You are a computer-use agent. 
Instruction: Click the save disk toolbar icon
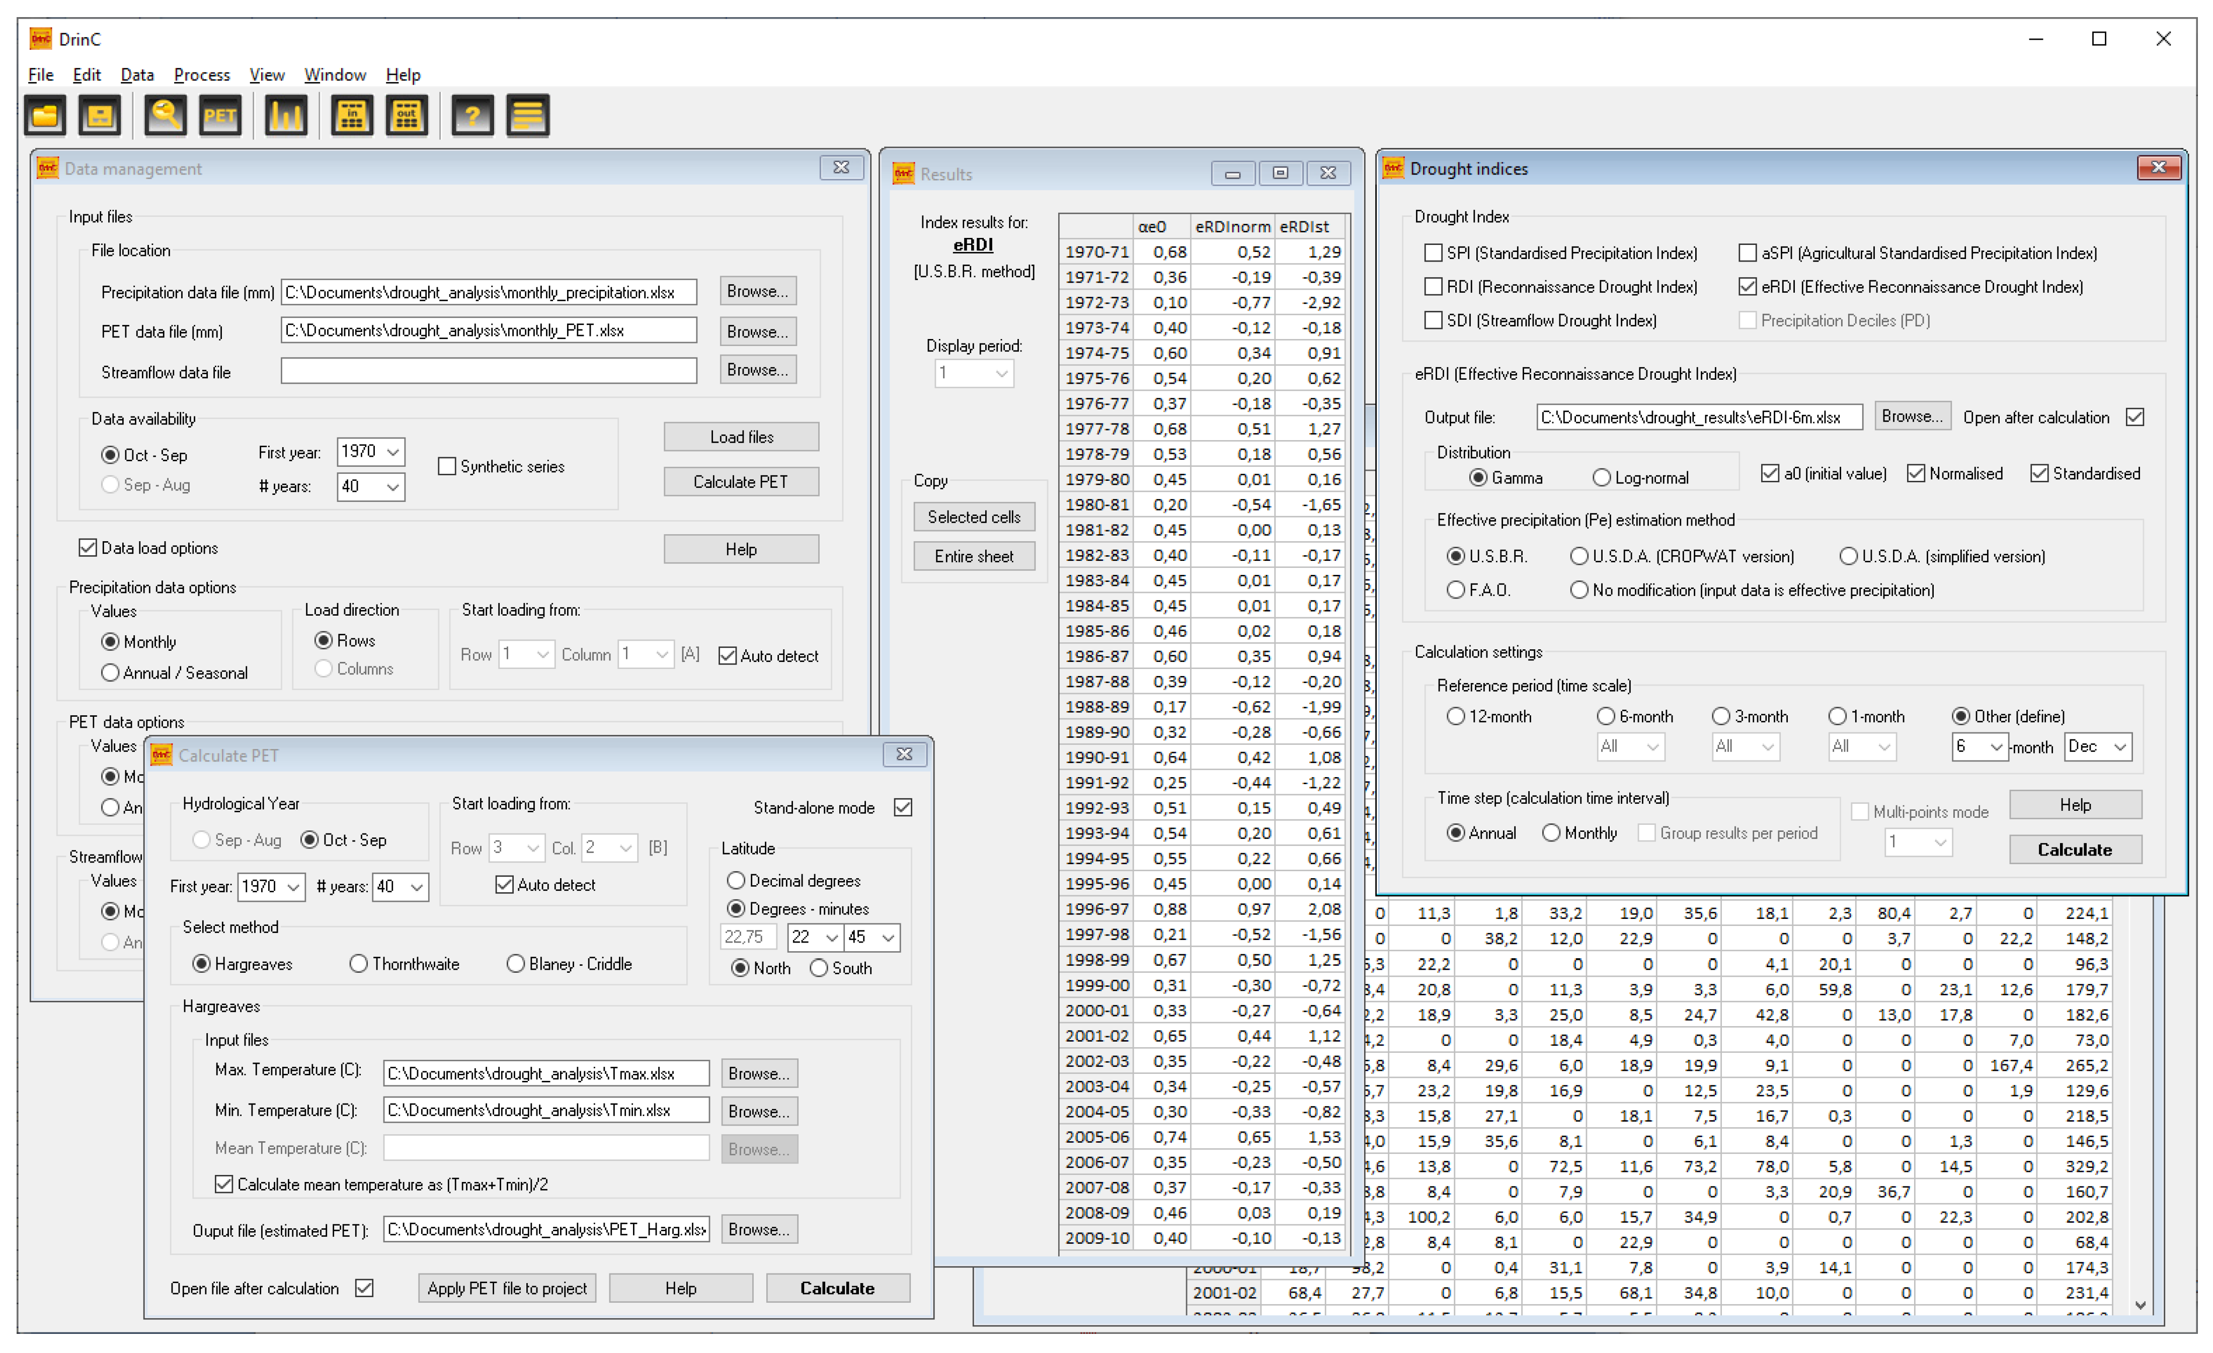pyautogui.click(x=100, y=116)
